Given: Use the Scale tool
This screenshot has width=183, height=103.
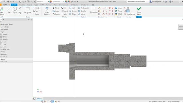Looking at the screenshot, I should (72, 8).
